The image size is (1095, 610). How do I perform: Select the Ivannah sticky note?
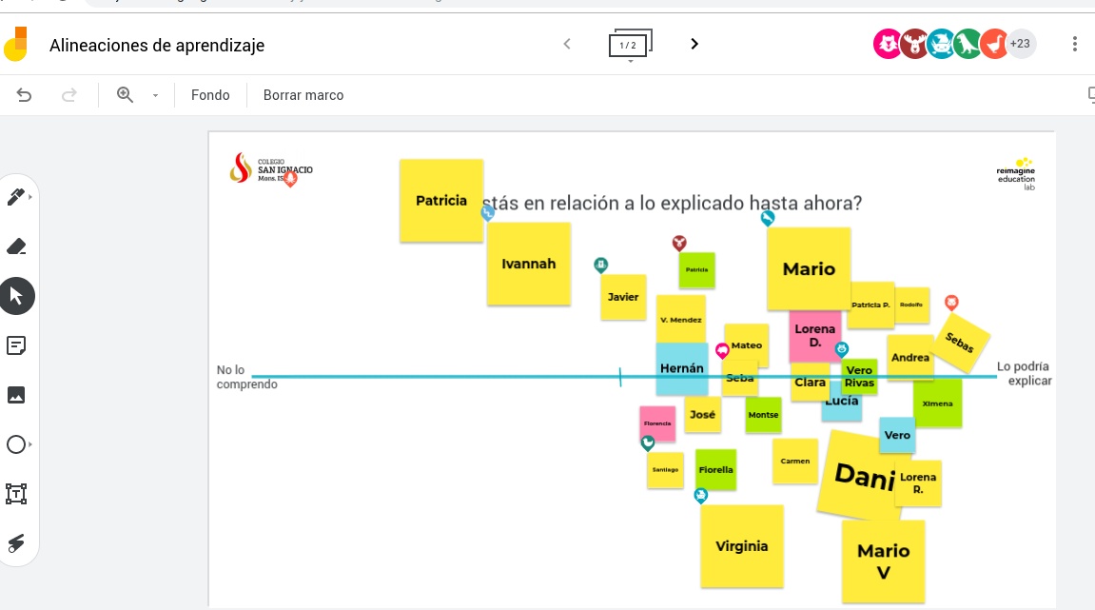coord(529,265)
